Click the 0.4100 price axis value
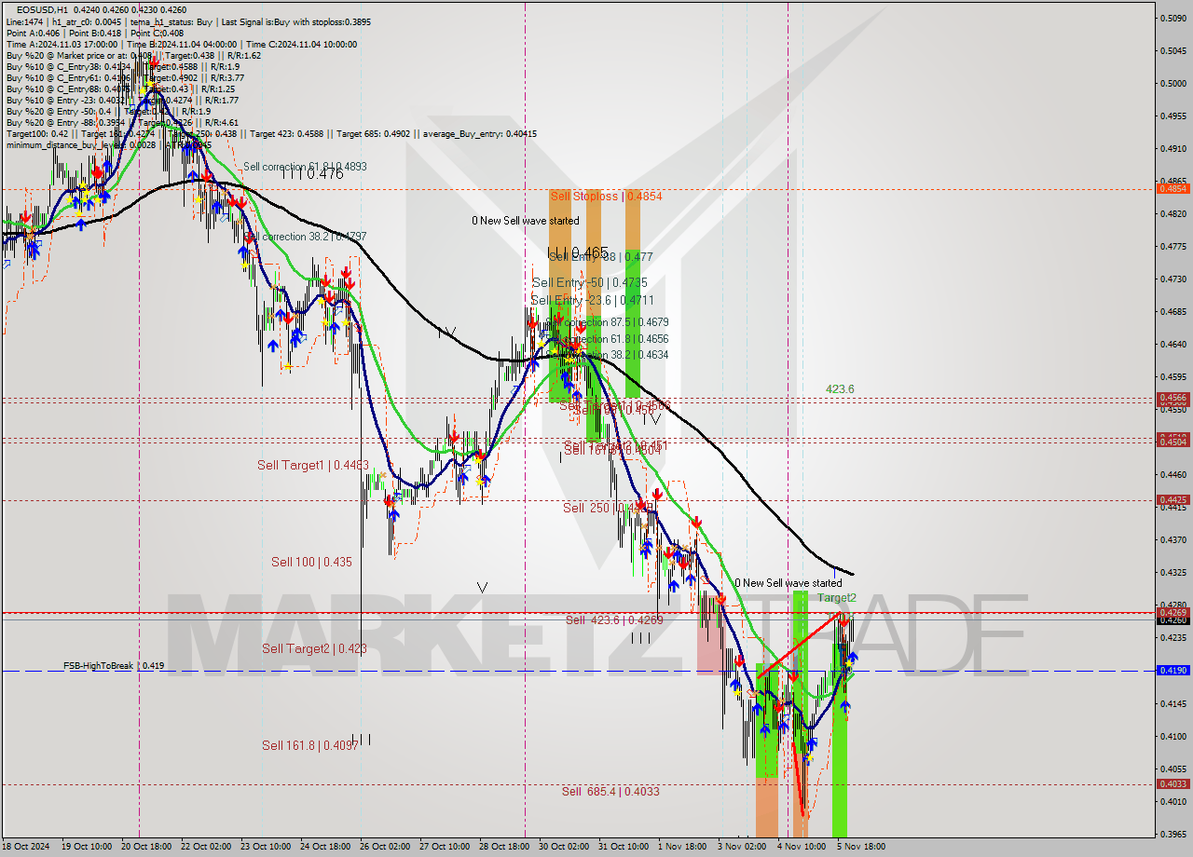This screenshot has width=1193, height=857. pos(1172,736)
